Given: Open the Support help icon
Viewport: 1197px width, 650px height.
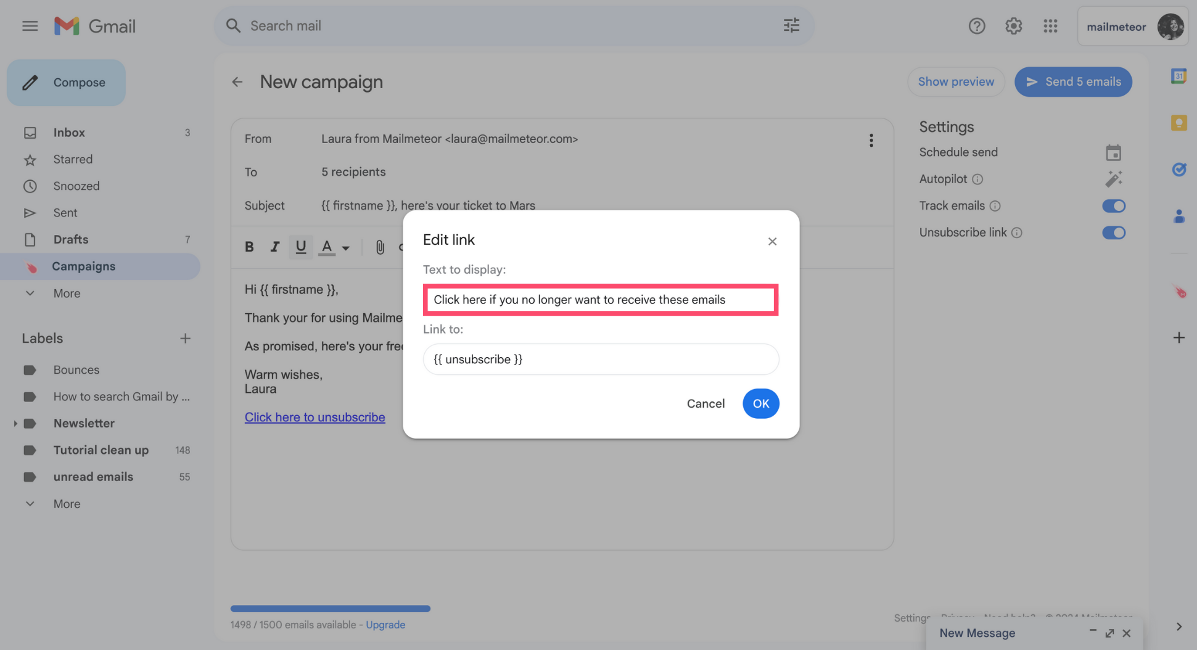Looking at the screenshot, I should 976,26.
